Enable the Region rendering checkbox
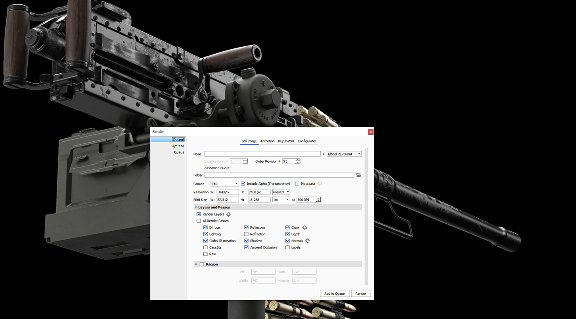Viewport: 576px width, 319px height. tap(202, 264)
